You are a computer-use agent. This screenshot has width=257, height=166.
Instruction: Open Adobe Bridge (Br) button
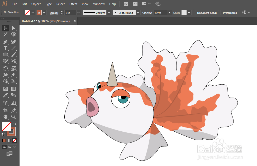[126, 4]
